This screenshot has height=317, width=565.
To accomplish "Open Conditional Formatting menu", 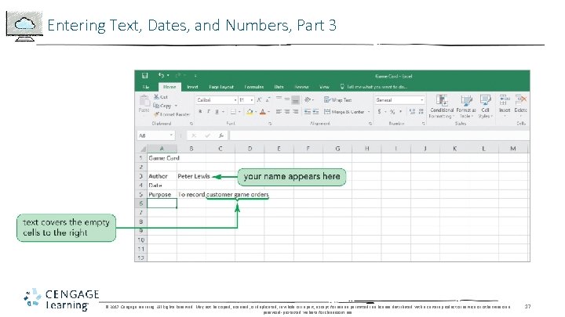I will (442, 106).
